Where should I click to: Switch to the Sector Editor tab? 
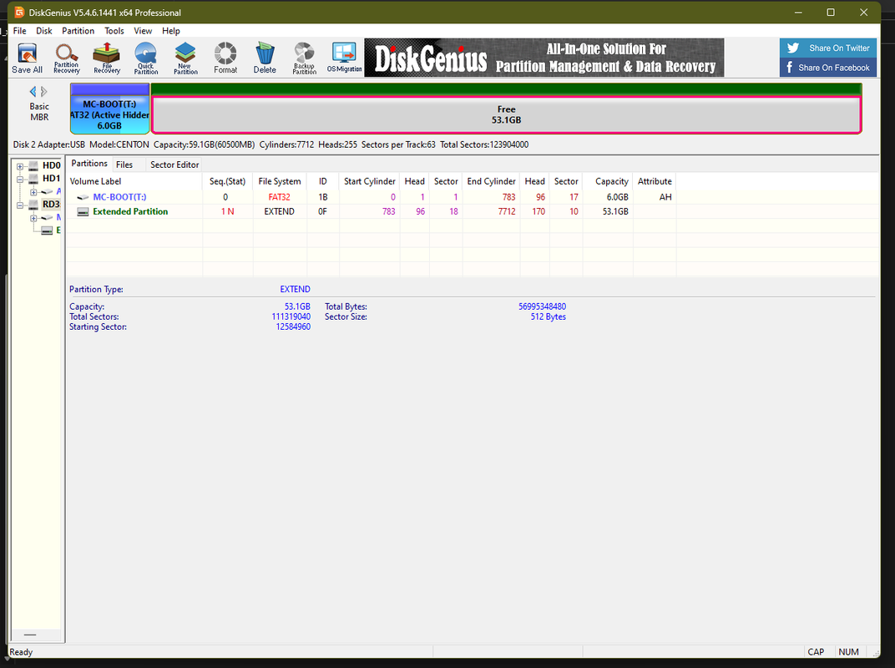pos(174,164)
